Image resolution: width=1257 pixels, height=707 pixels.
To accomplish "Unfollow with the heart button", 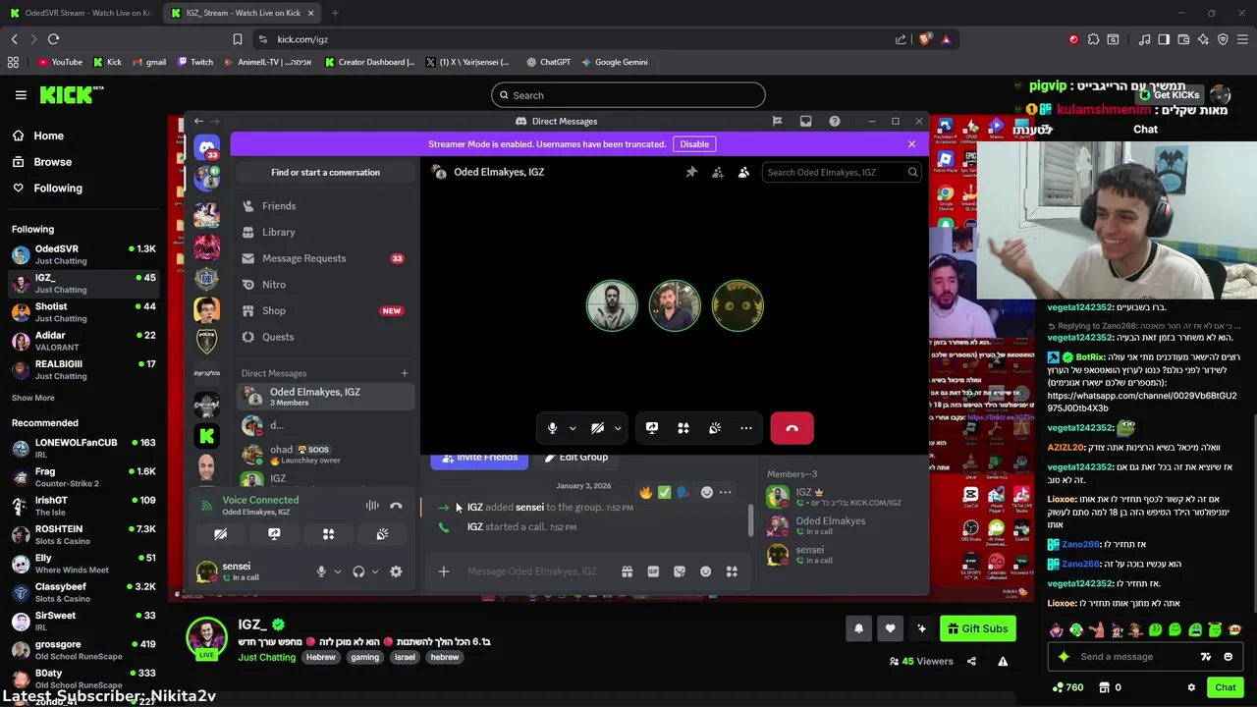I will (890, 628).
